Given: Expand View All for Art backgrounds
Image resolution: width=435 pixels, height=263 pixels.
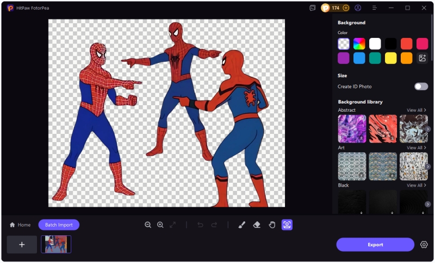Looking at the screenshot, I should click(x=416, y=147).
